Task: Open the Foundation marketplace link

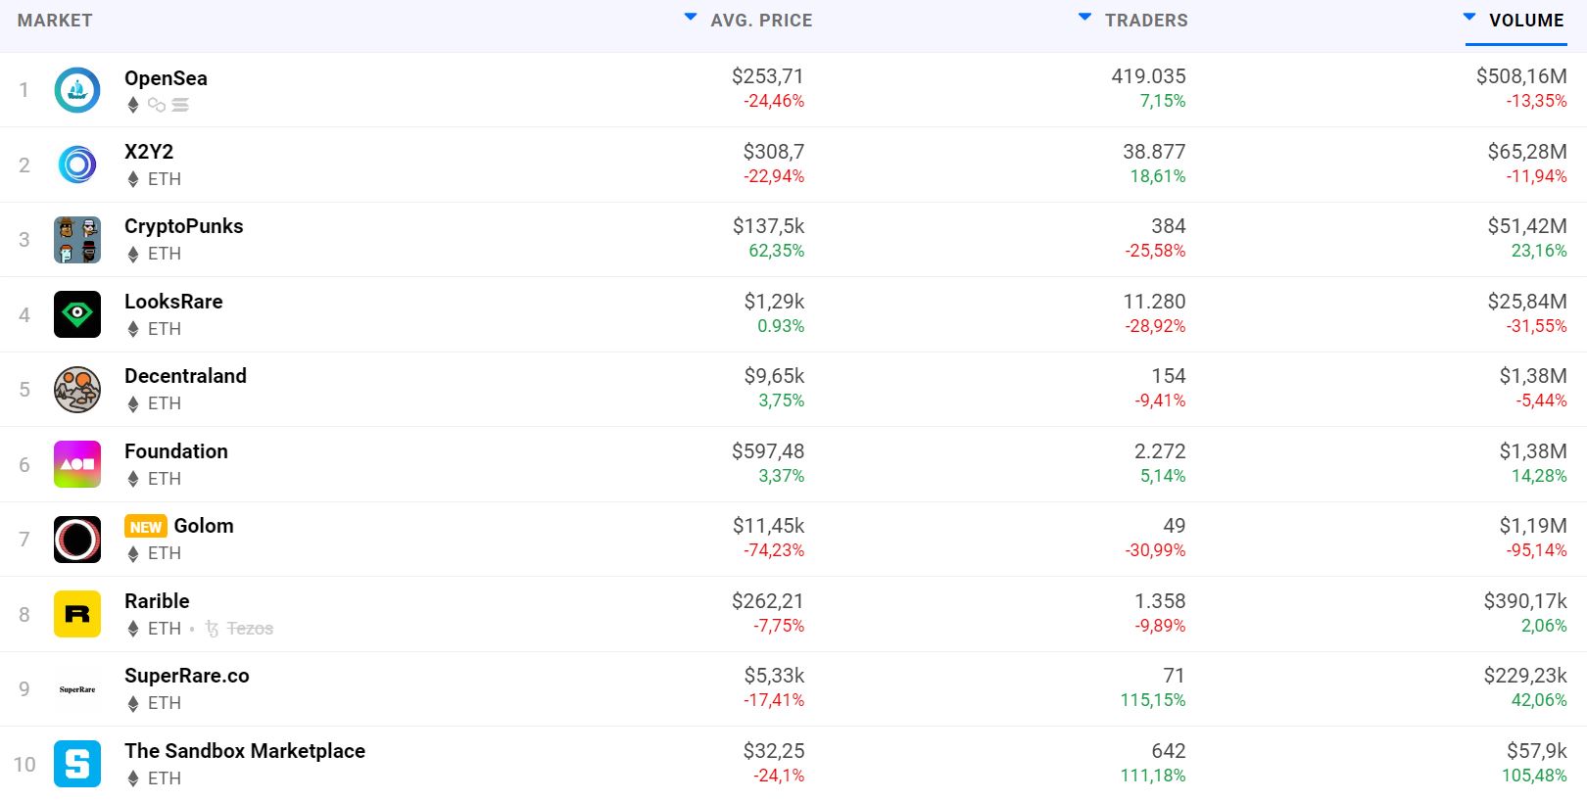Action: [x=176, y=451]
